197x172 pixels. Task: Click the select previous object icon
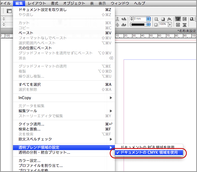click(x=123, y=19)
